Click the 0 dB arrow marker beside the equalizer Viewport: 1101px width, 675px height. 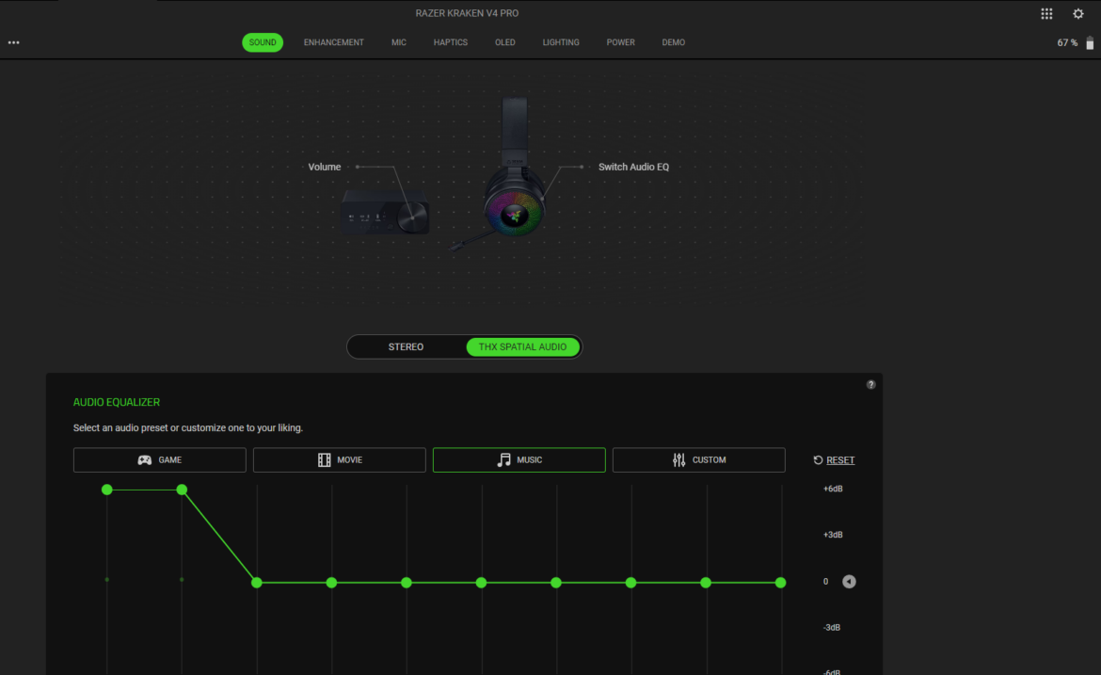[x=849, y=582]
